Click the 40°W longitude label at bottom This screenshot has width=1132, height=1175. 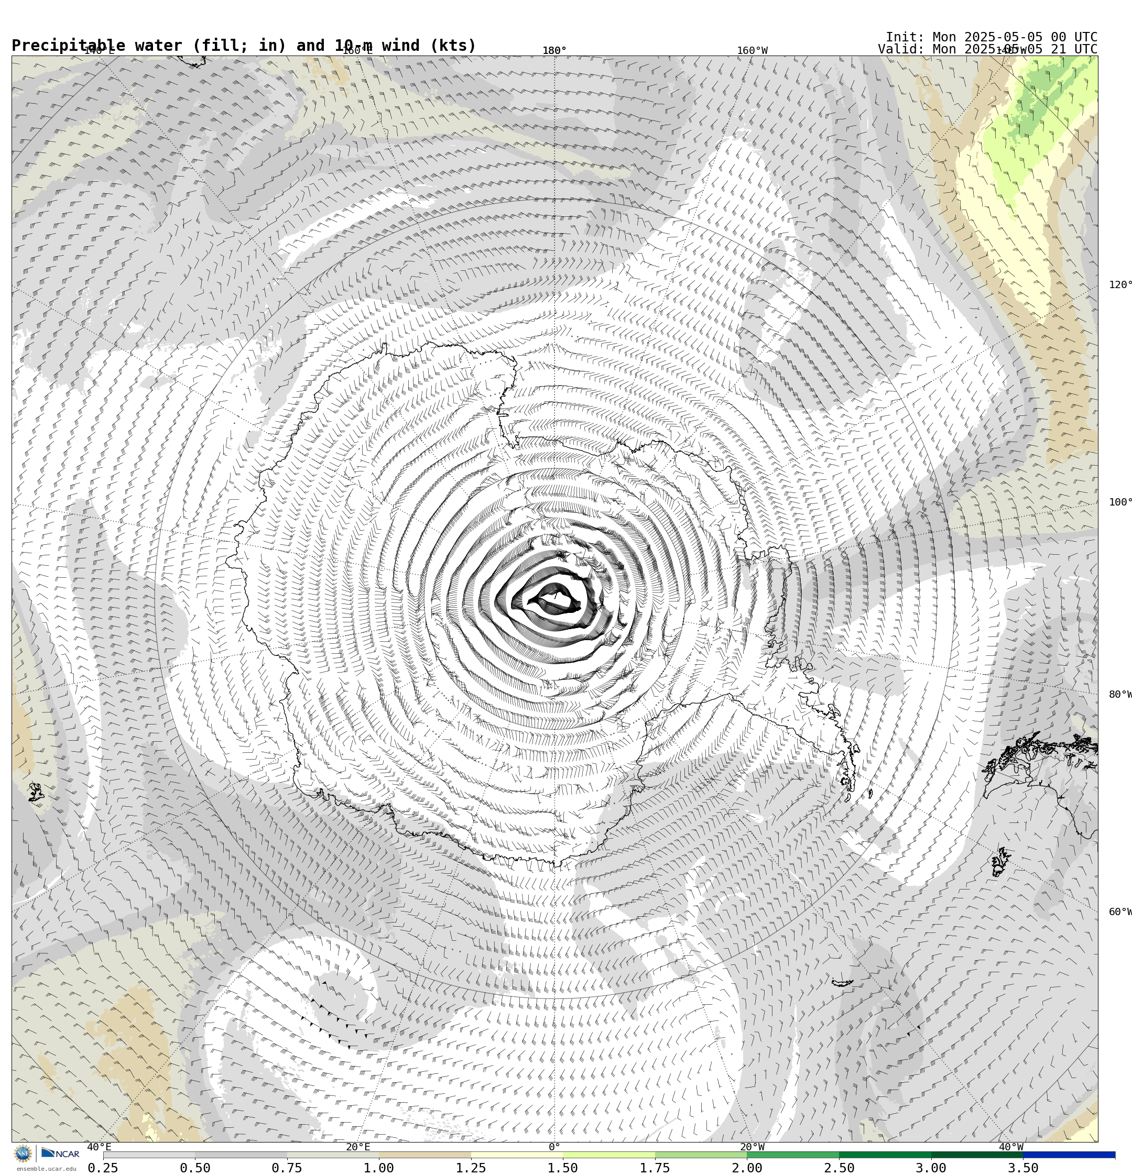[x=1011, y=1147]
